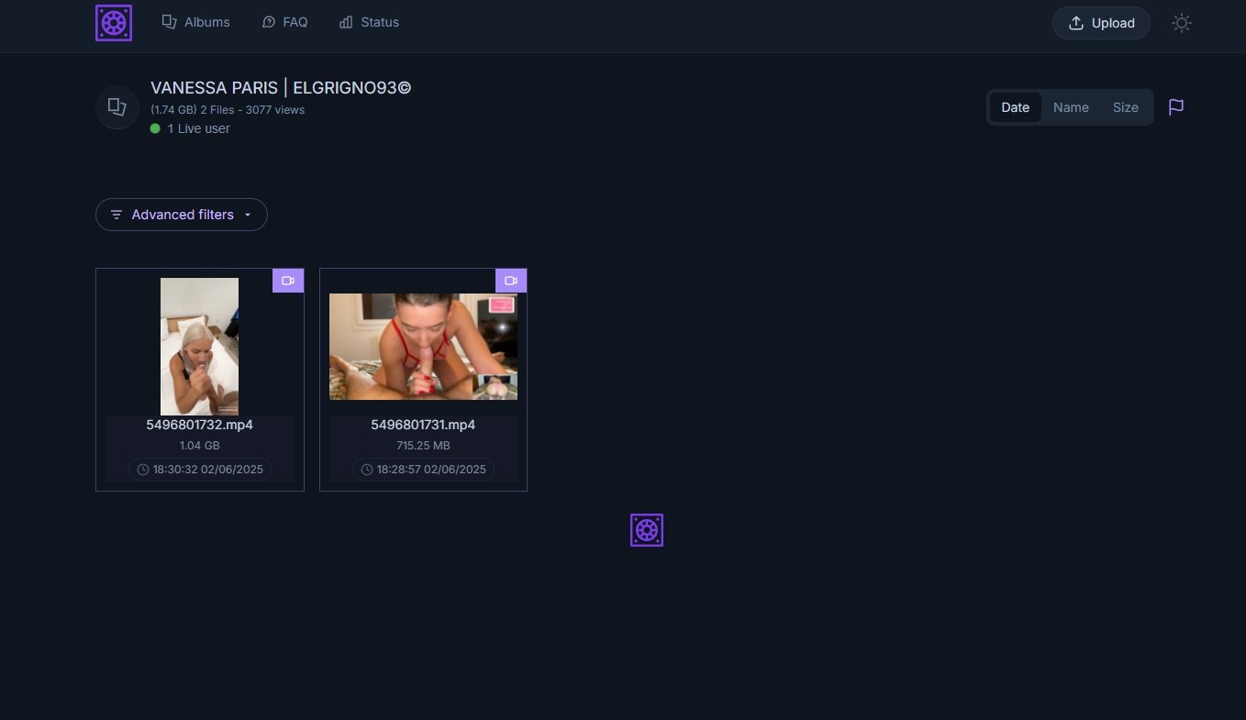The image size is (1246, 720).
Task: Sort files by Date
Action: 1015,107
